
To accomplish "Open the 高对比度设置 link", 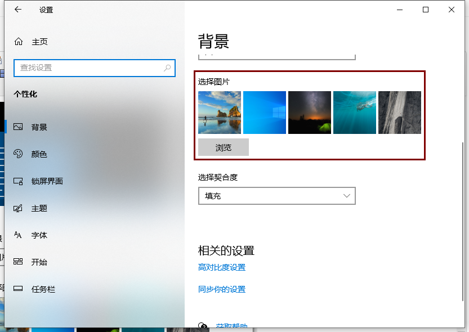I will [x=221, y=268].
